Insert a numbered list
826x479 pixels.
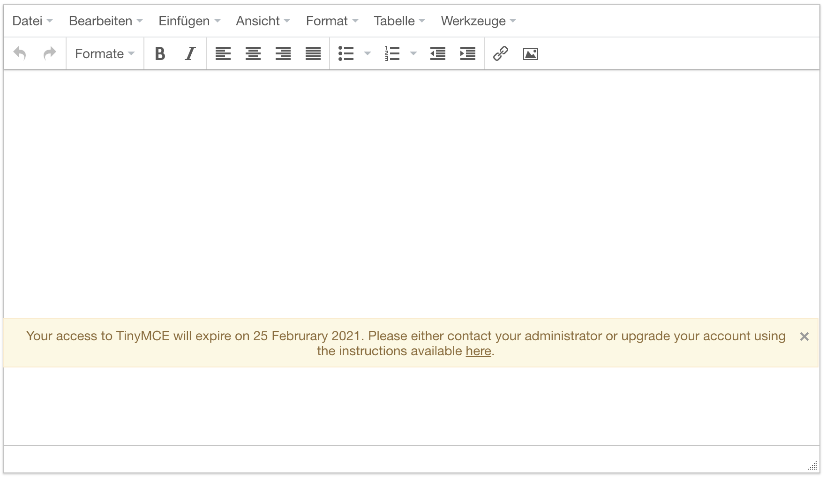[x=392, y=53]
